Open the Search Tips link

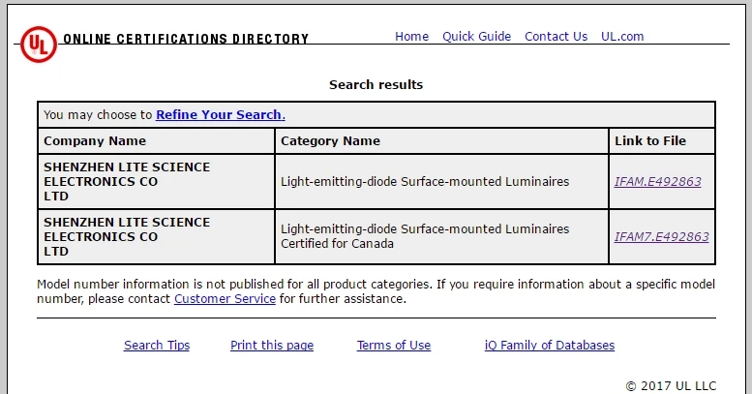tap(157, 345)
